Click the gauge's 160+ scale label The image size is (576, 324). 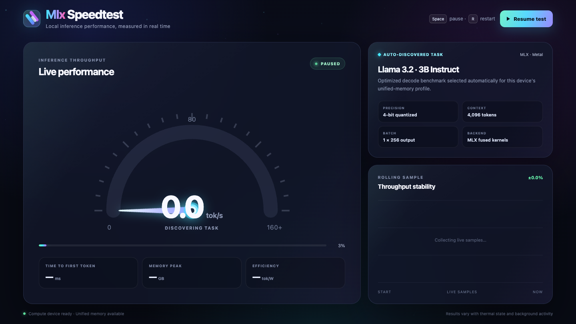tap(274, 228)
